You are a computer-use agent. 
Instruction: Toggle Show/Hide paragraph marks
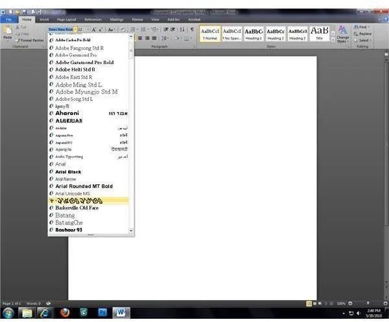tap(193, 30)
